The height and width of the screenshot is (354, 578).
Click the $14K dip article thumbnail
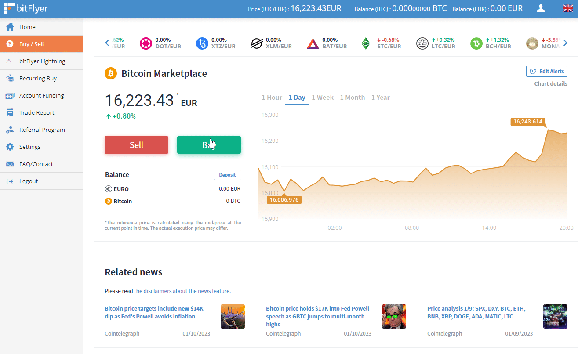[x=233, y=316]
